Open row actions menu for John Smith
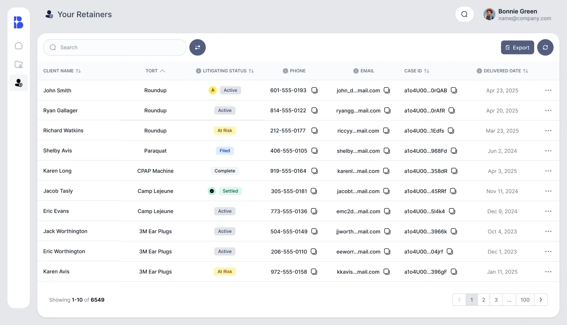Image resolution: width=567 pixels, height=325 pixels. tap(548, 90)
